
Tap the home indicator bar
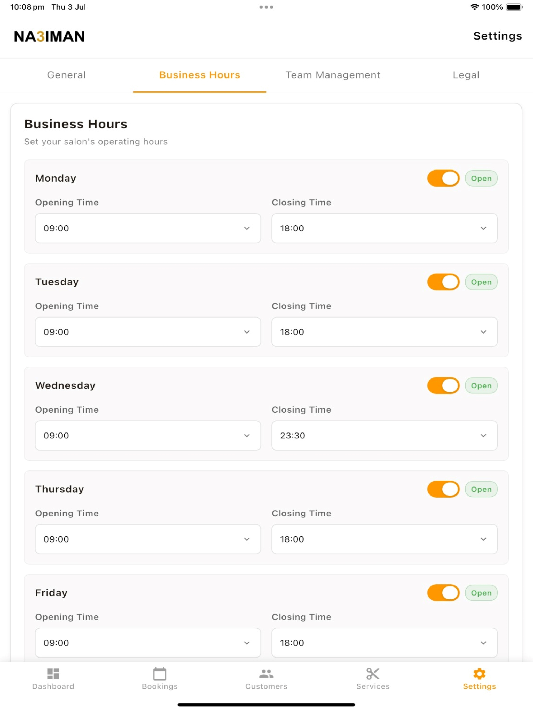tap(266, 705)
